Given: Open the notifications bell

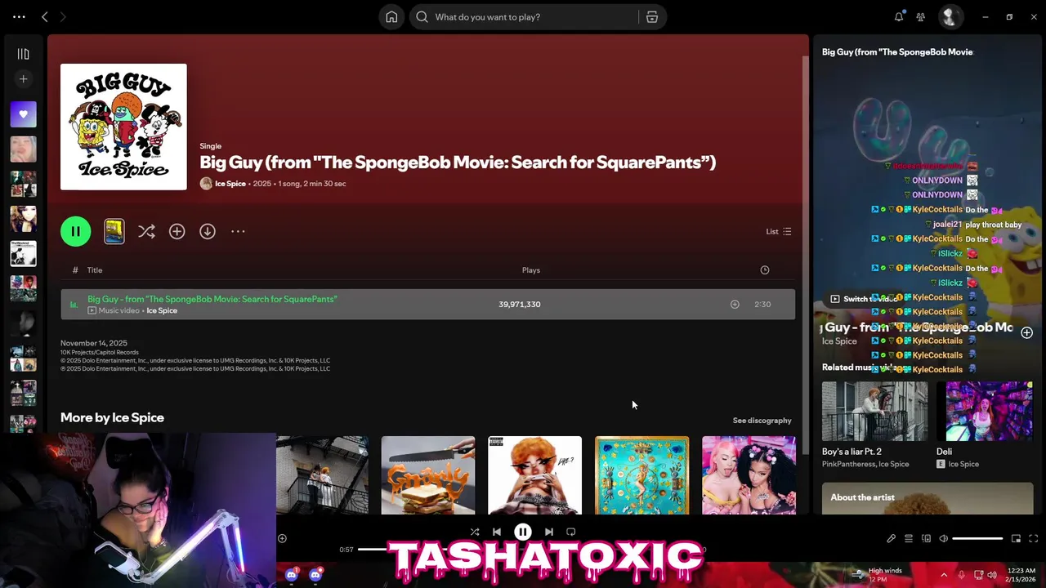Looking at the screenshot, I should click(899, 16).
